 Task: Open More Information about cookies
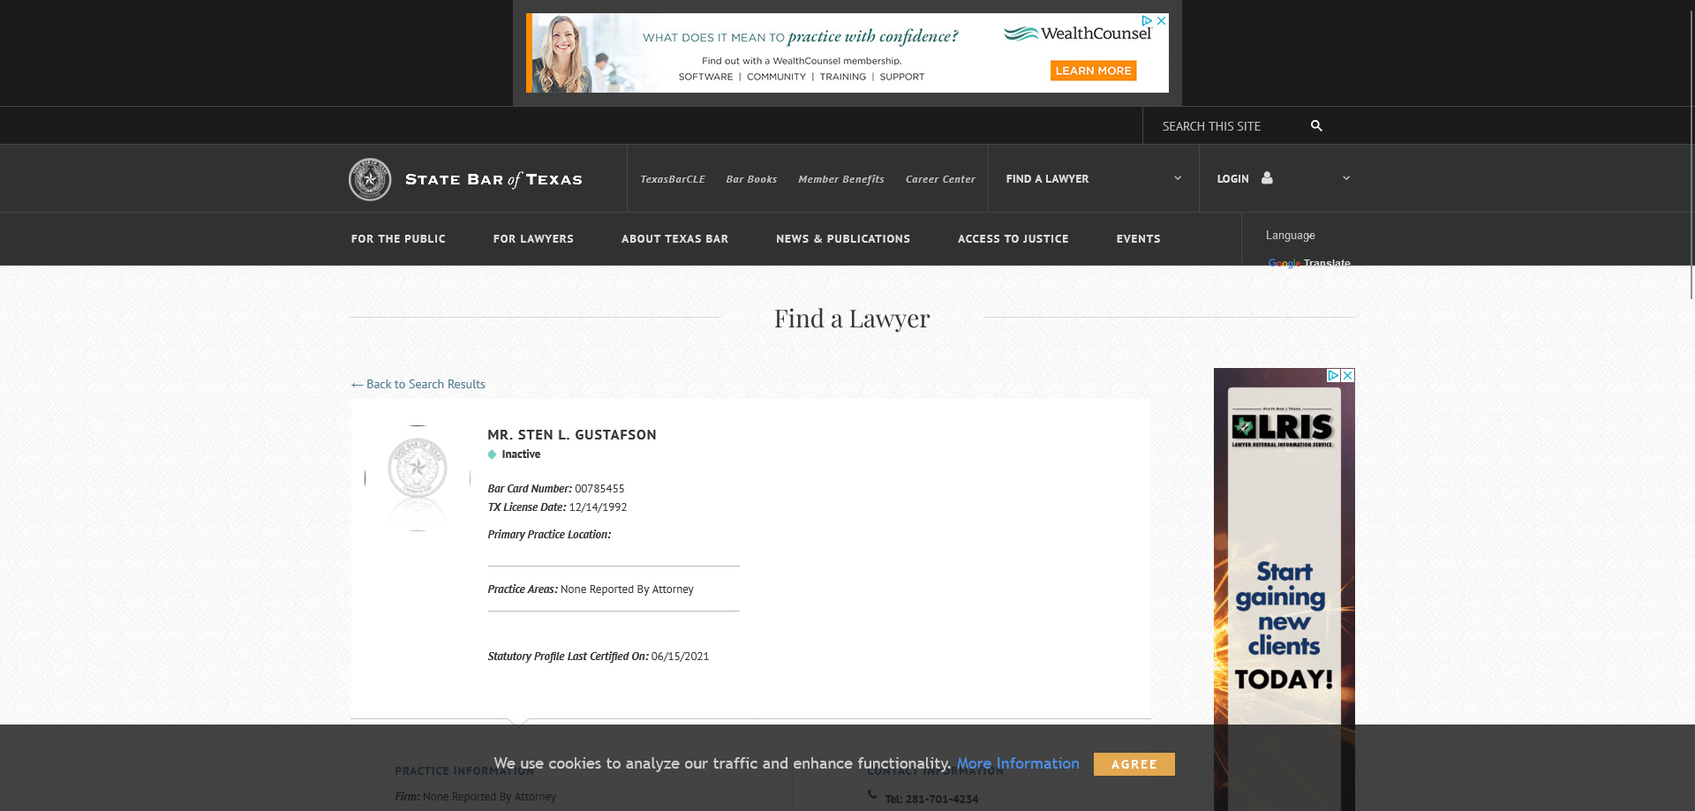[x=1018, y=763]
